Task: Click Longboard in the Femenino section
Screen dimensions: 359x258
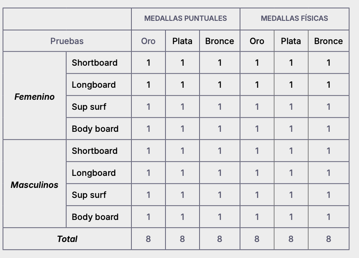Action: pos(94,85)
